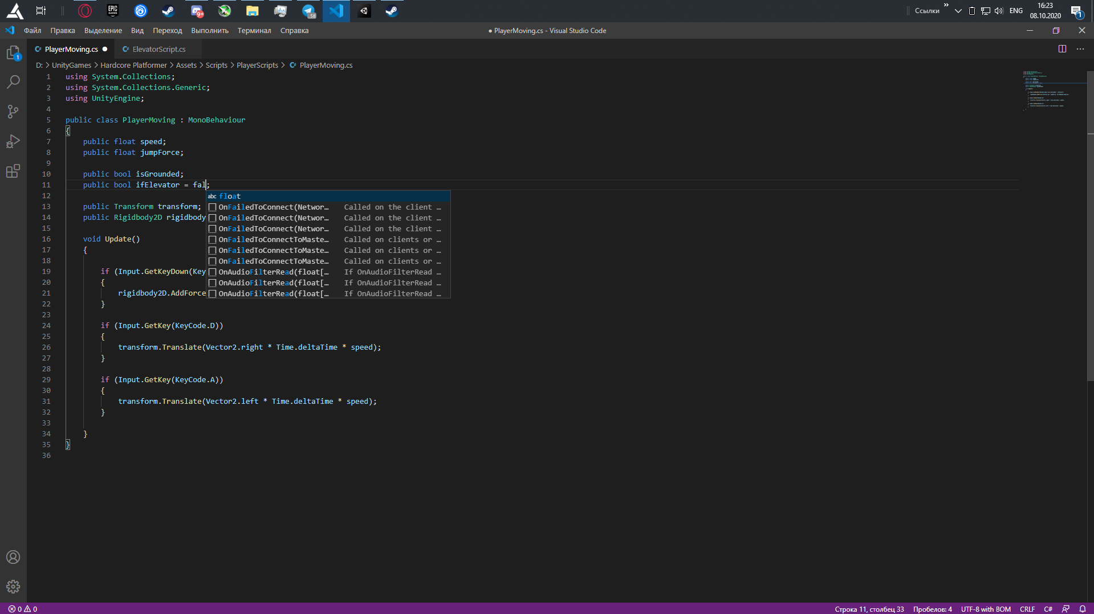Click the feedback icon in status bar

click(1065, 609)
